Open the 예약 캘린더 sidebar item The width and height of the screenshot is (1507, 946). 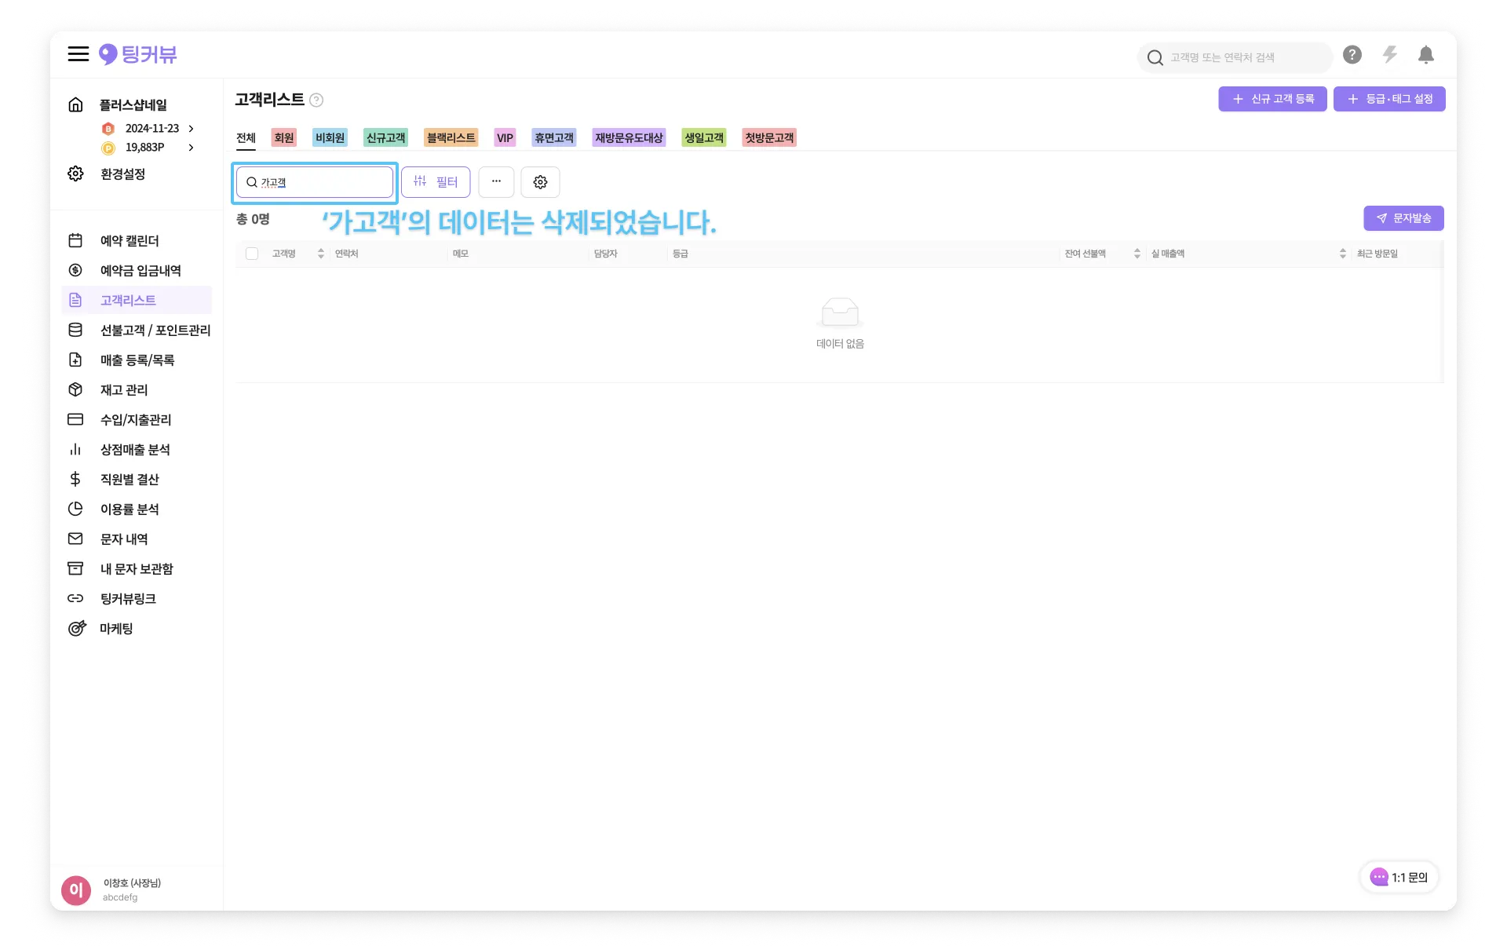coord(130,241)
